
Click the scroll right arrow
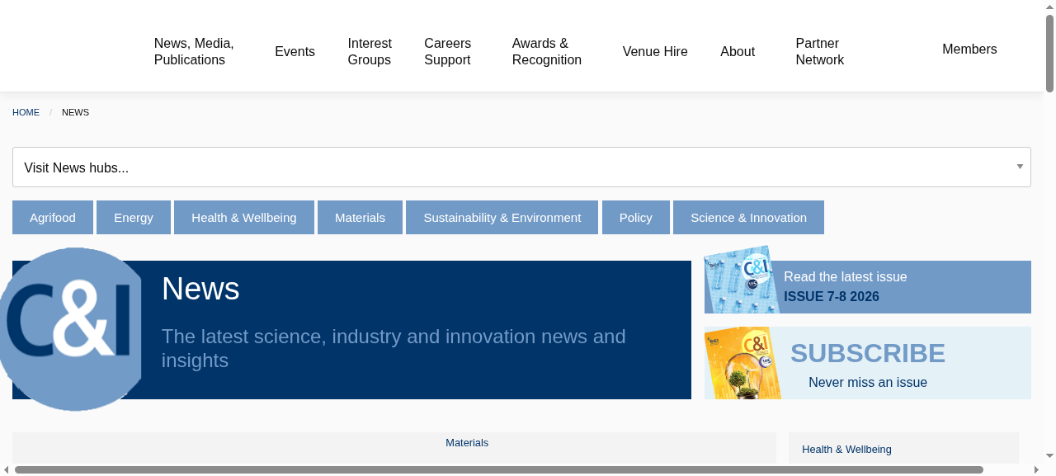1037,470
